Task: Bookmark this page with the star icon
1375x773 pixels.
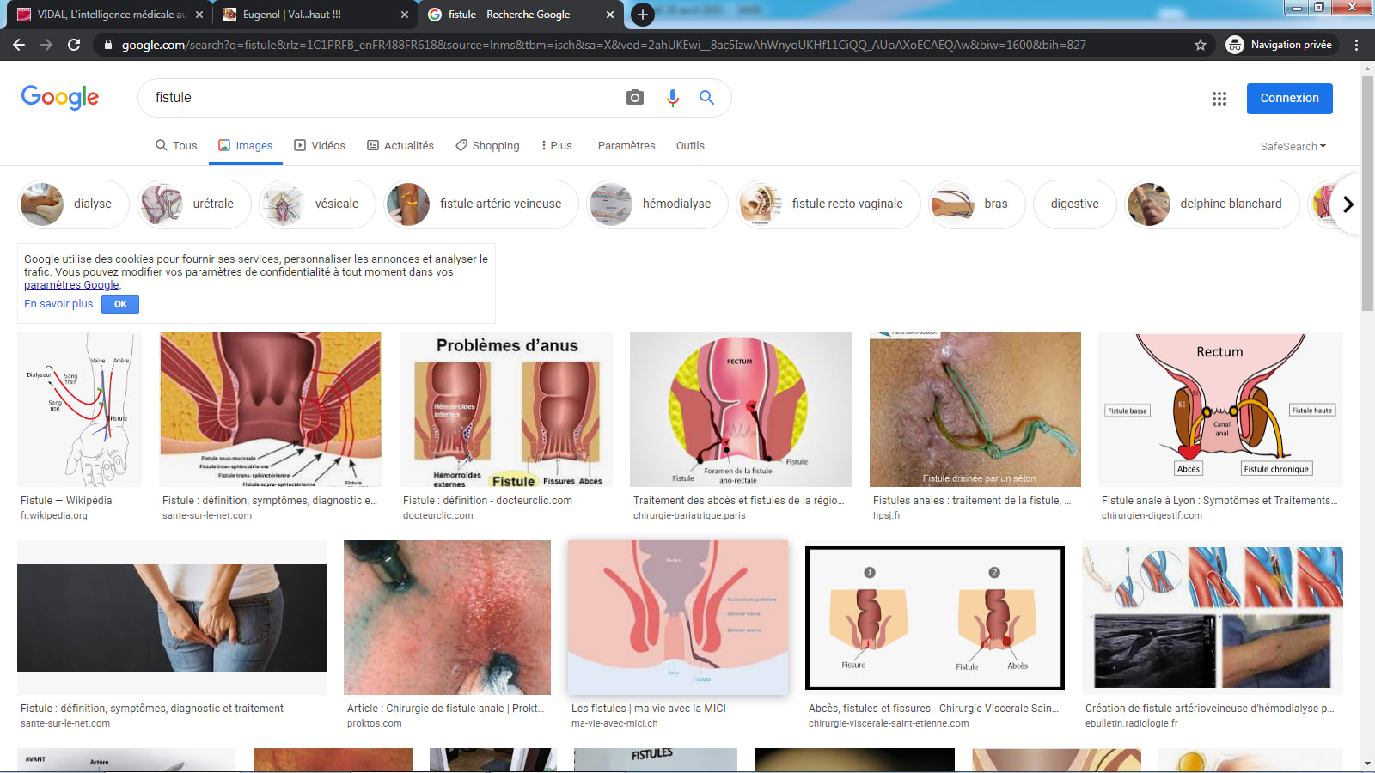Action: tap(1201, 45)
